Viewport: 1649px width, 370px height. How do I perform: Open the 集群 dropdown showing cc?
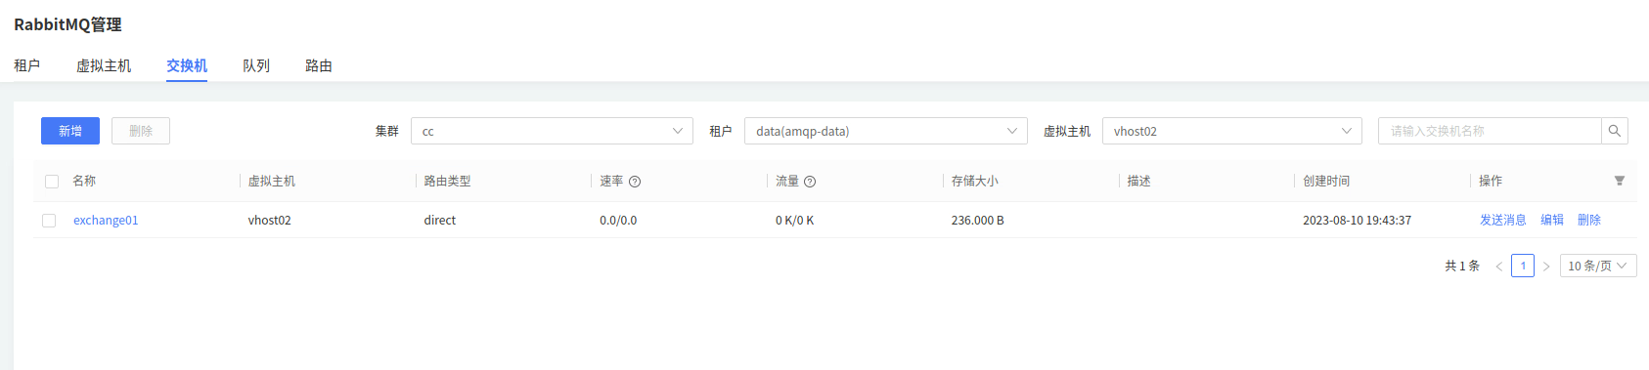click(552, 131)
